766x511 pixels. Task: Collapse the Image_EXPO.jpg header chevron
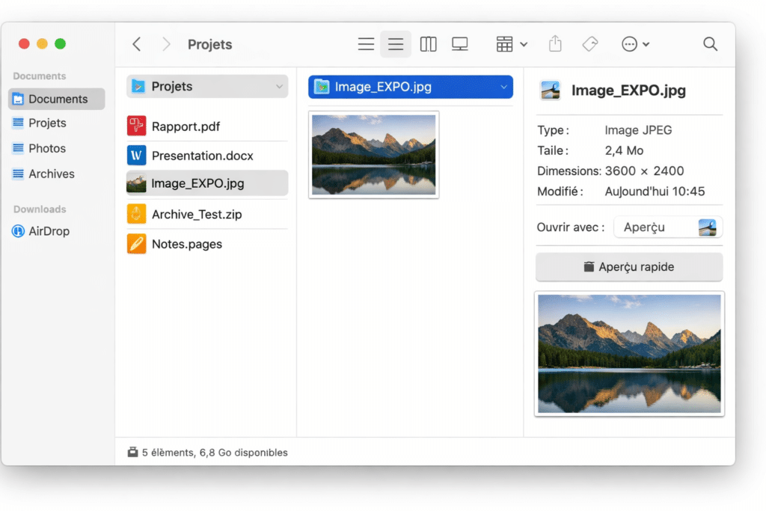[x=503, y=86]
